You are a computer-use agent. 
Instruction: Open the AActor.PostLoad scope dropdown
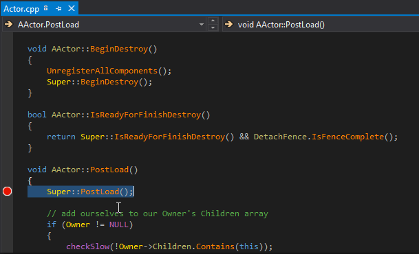202,25
